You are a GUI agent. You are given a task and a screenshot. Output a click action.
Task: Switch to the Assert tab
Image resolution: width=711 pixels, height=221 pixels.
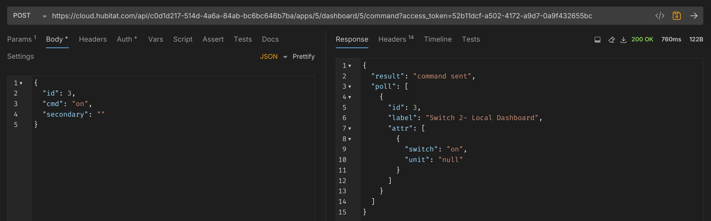(x=213, y=39)
